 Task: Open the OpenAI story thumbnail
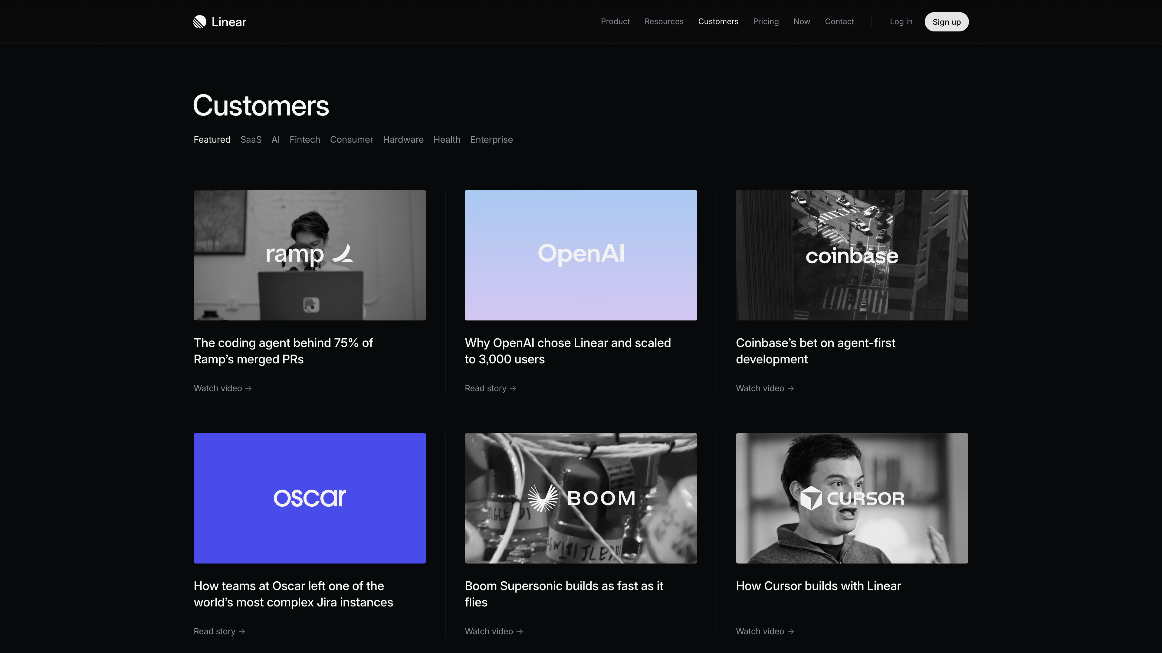click(581, 255)
